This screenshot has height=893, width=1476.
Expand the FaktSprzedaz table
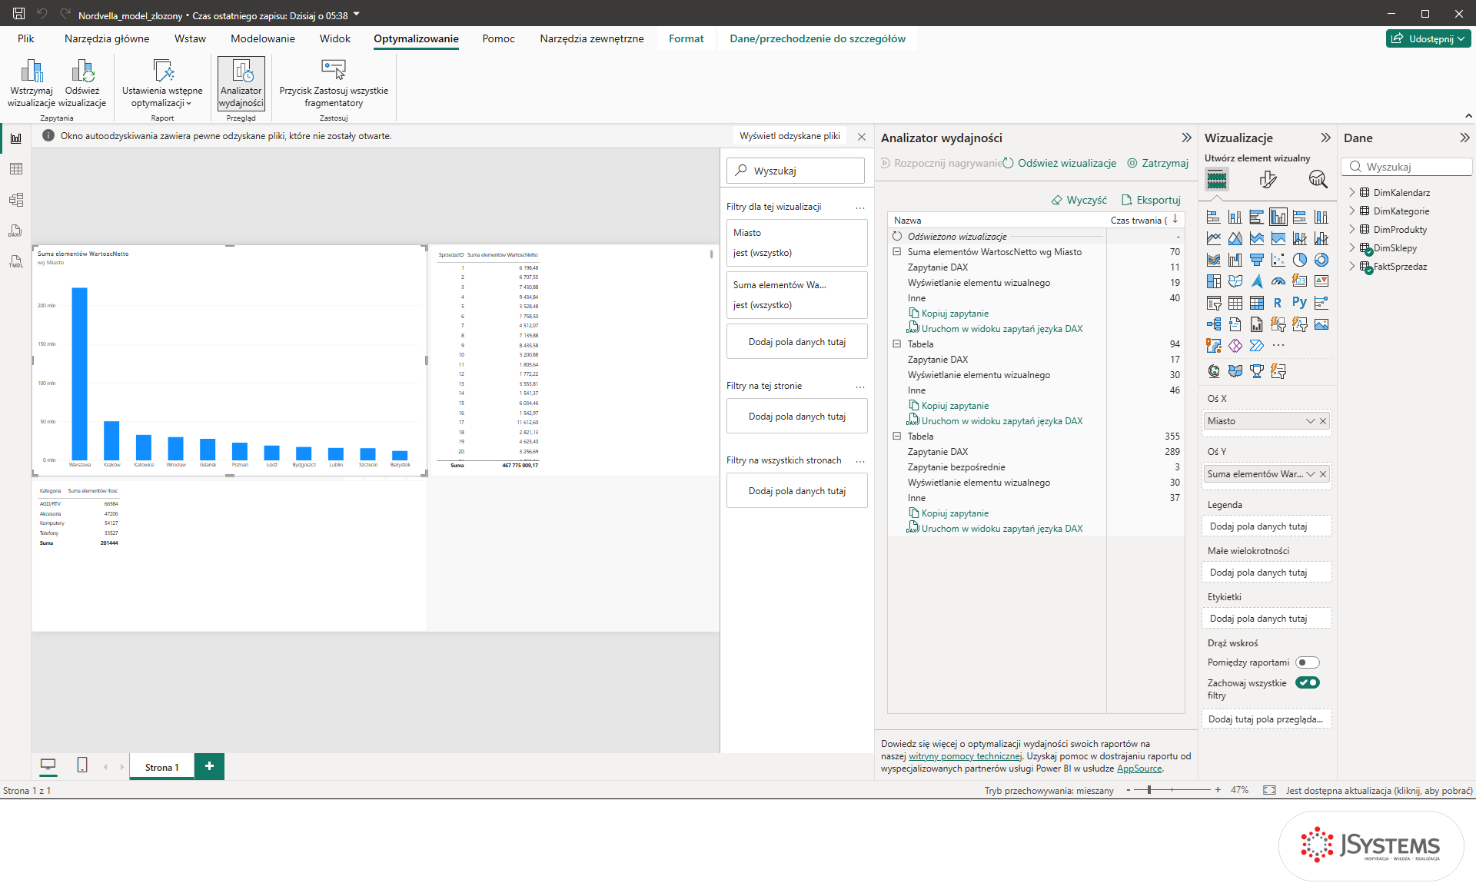1352,266
